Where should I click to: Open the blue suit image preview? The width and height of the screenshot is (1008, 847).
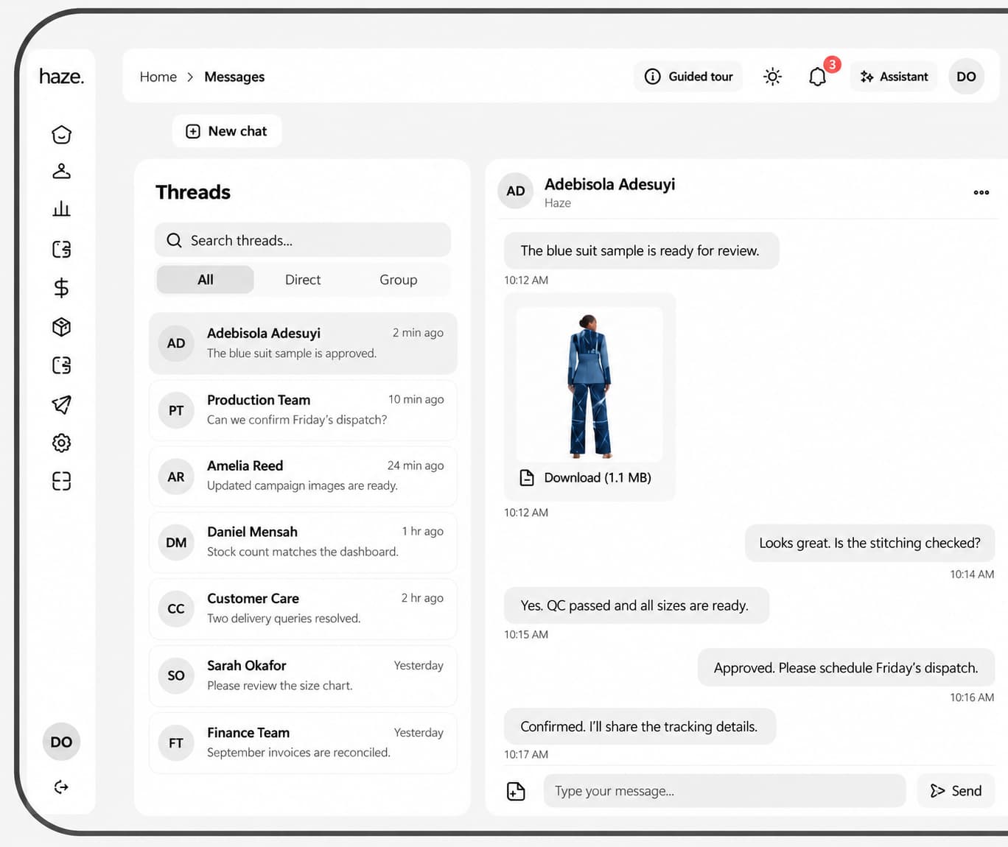click(589, 384)
